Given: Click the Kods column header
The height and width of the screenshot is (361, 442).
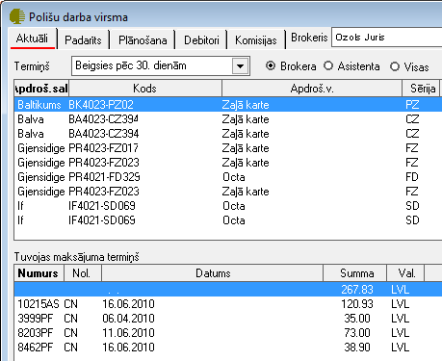Looking at the screenshot, I should pos(145,89).
